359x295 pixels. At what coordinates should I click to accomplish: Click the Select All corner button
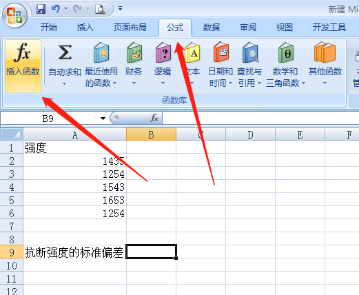click(12, 134)
